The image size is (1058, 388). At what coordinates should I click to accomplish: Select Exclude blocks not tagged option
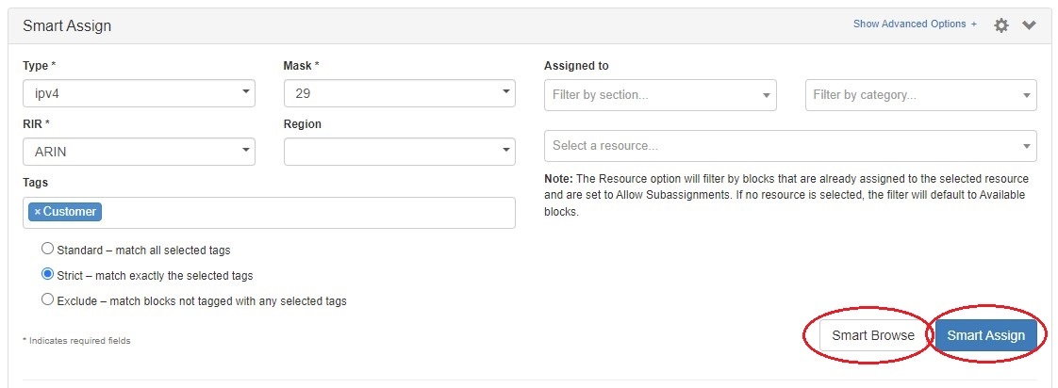[x=47, y=300]
